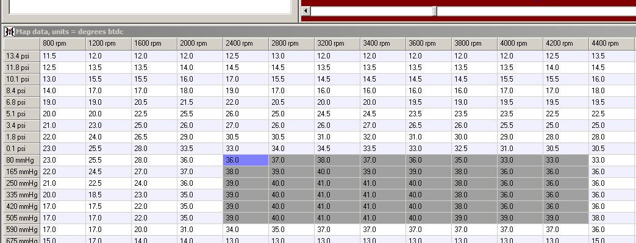This screenshot has height=243, width=636.
Task: Select the 22.5 cell at 5.1 psi, 4200 rpm
Action: (x=566, y=114)
